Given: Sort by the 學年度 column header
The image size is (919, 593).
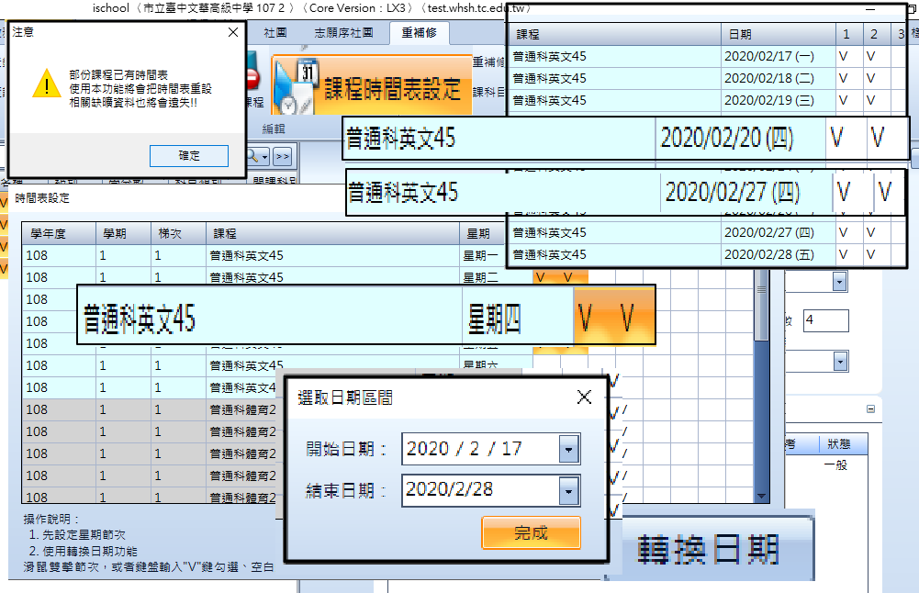Looking at the screenshot, I should click(59, 234).
